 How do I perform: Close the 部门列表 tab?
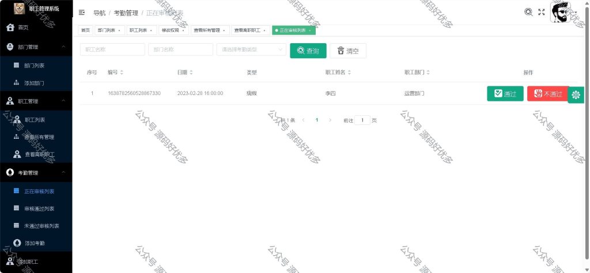[119, 31]
